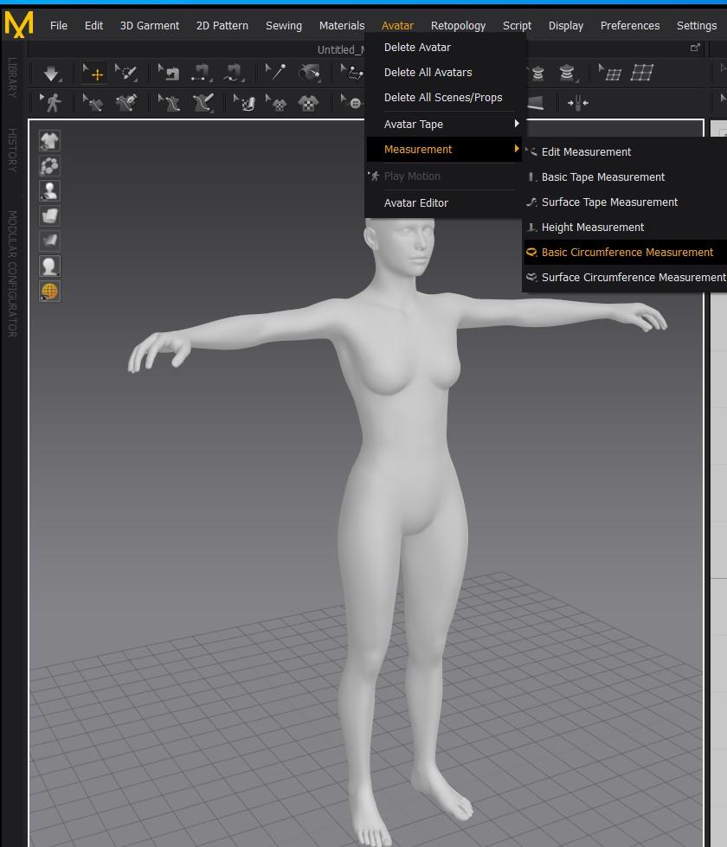
Task: Toggle avatar visibility icon in viewport
Action: coord(49,190)
